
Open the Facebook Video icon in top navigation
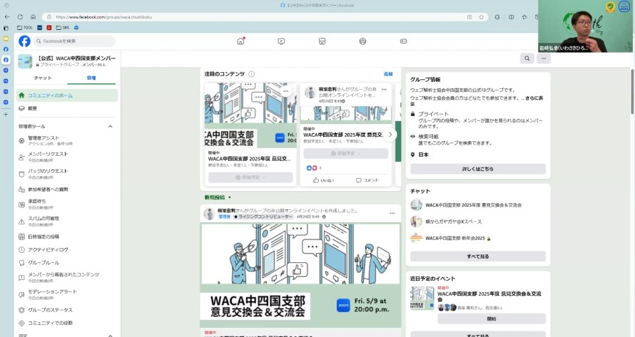281,41
